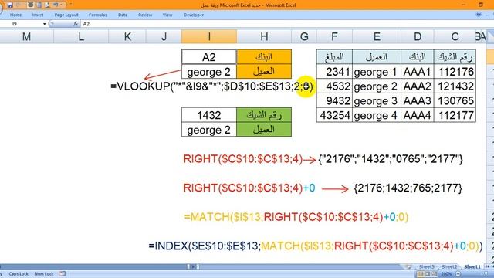This screenshot has width=494, height=278.
Task: Click the cell with amount 9432
Action: pyautogui.click(x=334, y=100)
